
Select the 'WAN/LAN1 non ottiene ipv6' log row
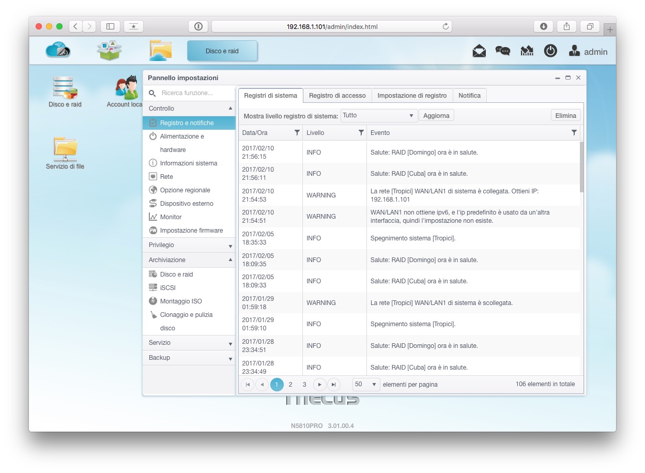point(409,217)
